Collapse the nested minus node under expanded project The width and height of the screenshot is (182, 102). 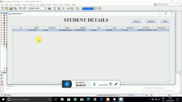[4, 46]
